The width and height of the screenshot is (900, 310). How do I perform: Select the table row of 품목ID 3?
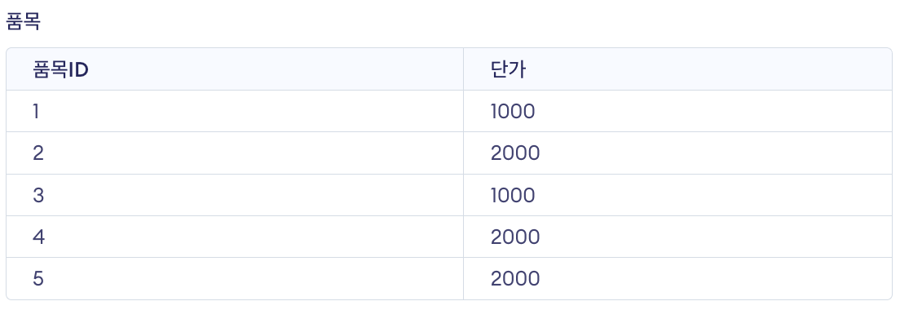[449, 195]
